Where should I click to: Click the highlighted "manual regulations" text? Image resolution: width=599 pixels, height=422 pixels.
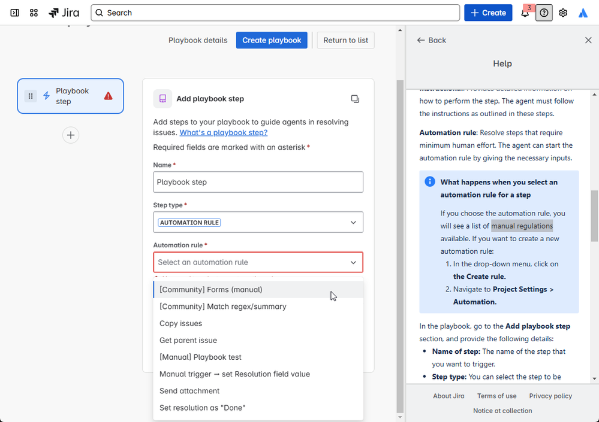tap(522, 226)
